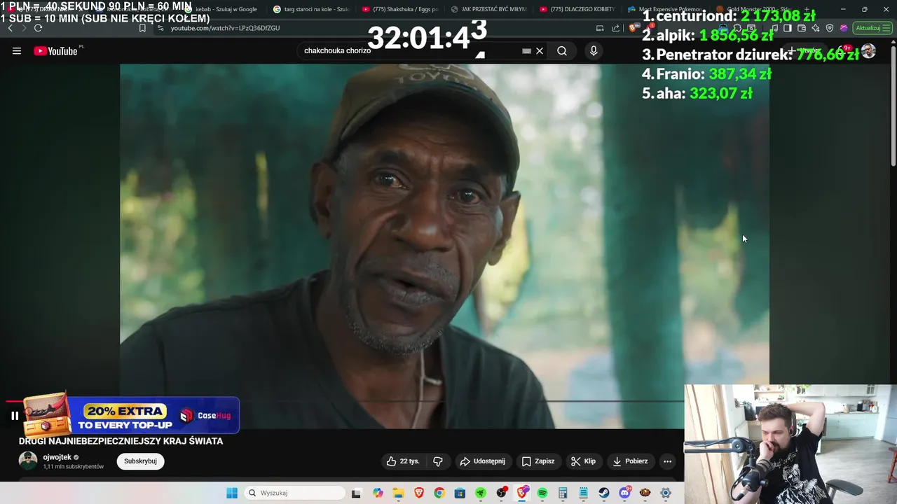Open the YouTube guide hamburger menu
Viewport: 897px width, 504px height.
17,51
